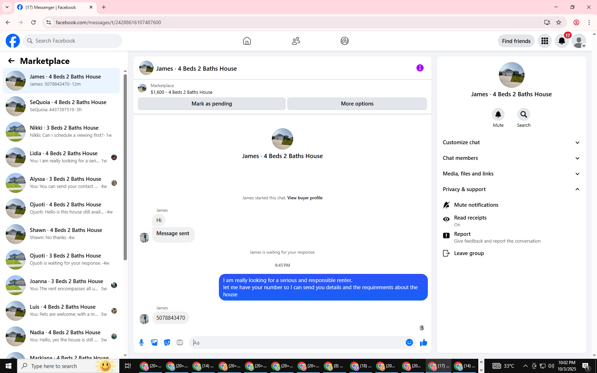Click the Report exclamation icon
Viewport: 597px width, 373px height.
[446, 236]
